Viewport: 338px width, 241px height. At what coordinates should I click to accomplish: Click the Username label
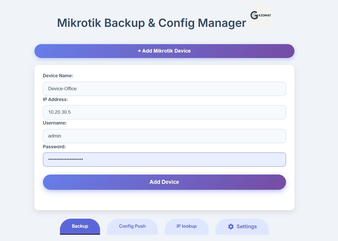click(55, 123)
